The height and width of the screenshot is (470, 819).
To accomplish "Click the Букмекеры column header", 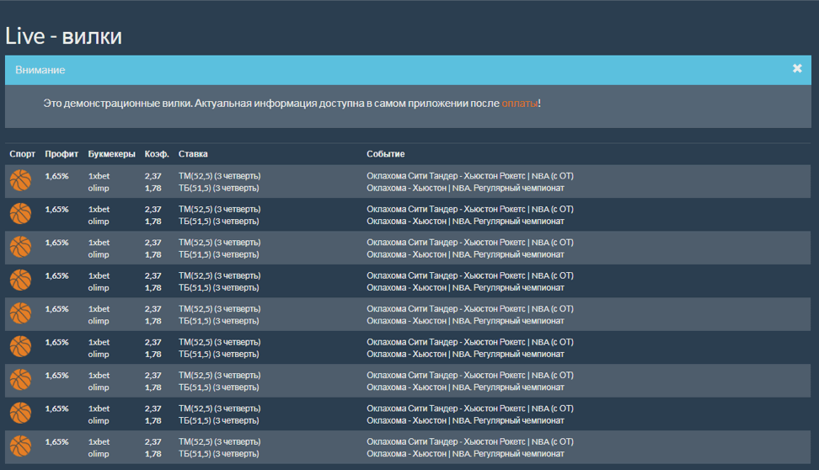I will (x=112, y=154).
